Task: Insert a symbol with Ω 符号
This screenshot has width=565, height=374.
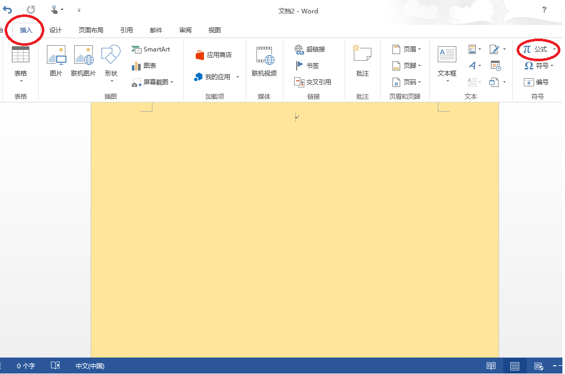Action: point(539,65)
